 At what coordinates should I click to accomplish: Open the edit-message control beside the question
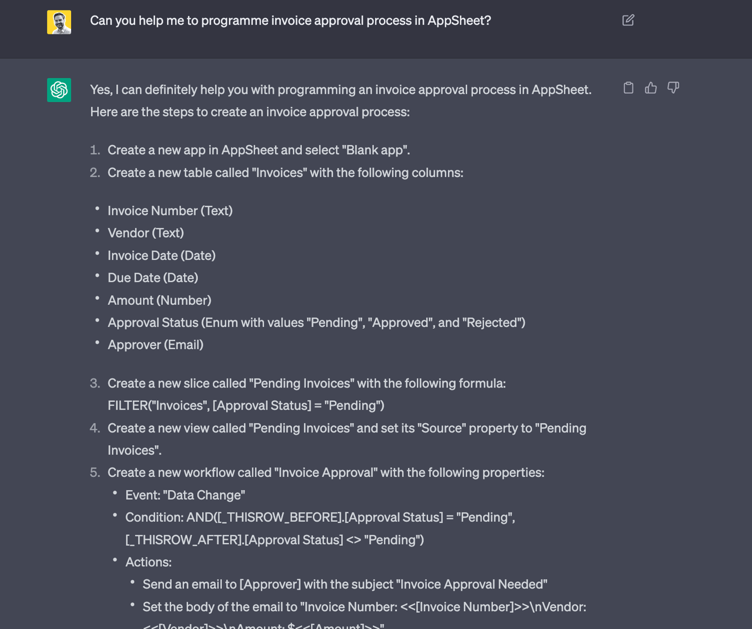click(628, 20)
